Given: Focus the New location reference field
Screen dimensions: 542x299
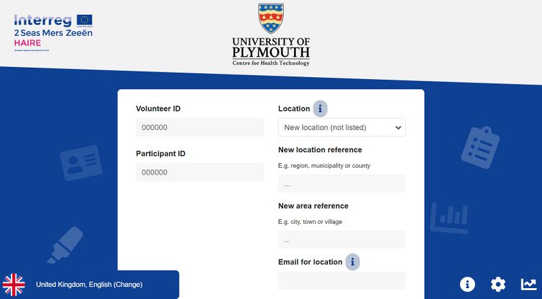Looking at the screenshot, I should (341, 183).
